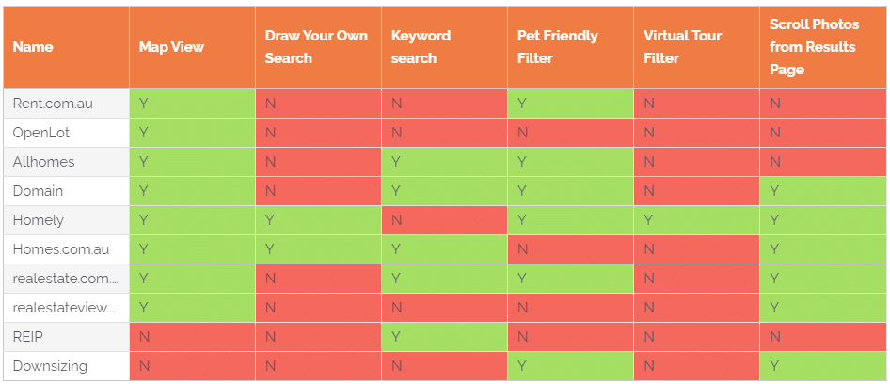Click the Map View column header
890x384 pixels.
(193, 47)
